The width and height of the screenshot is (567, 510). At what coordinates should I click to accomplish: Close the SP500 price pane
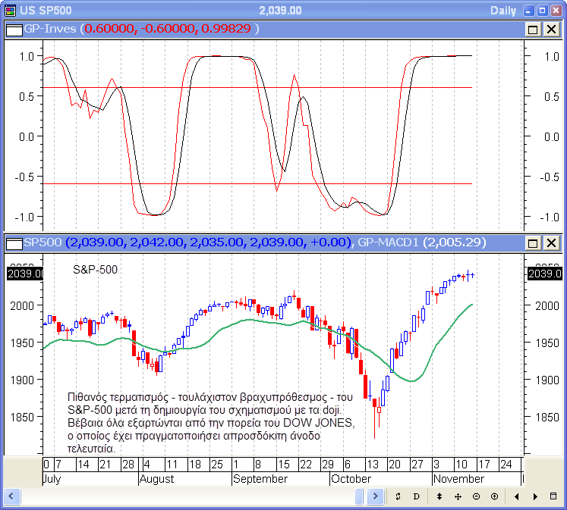[x=550, y=243]
